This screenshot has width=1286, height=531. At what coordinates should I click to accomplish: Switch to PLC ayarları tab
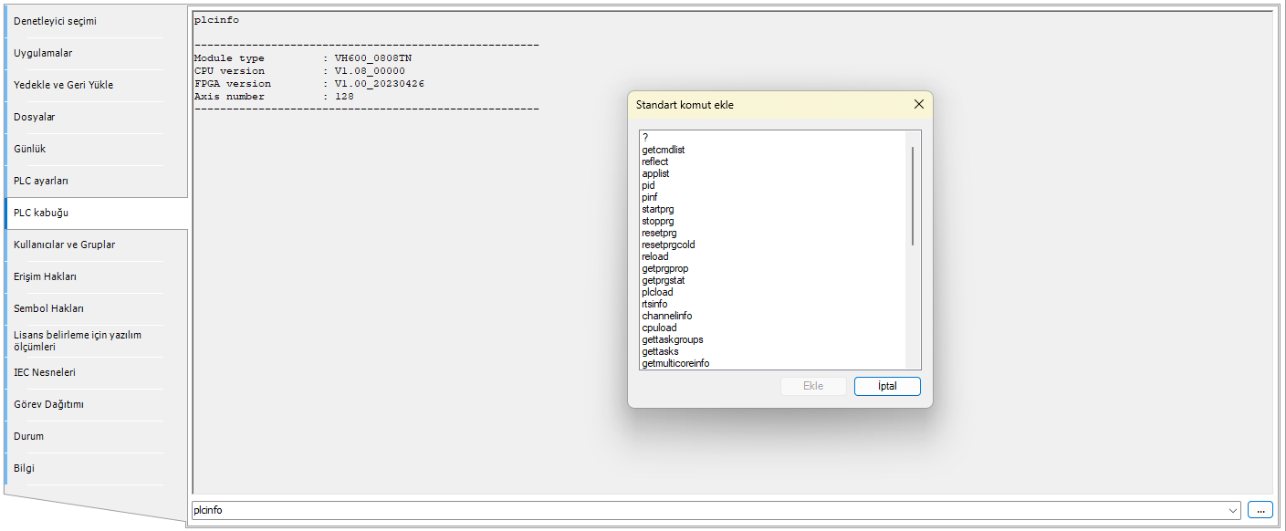click(x=41, y=181)
